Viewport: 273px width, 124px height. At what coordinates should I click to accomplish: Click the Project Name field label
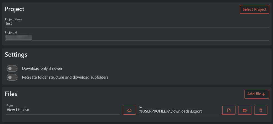click(14, 19)
